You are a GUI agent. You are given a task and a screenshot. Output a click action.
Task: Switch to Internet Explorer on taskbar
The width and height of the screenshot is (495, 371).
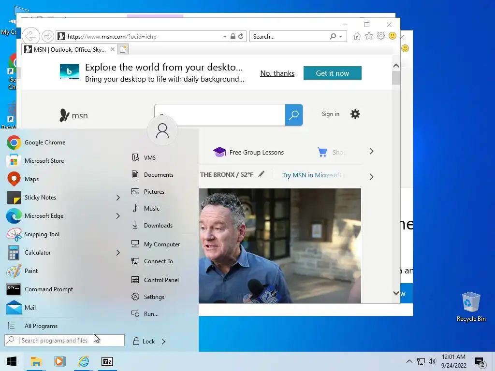[84, 361]
